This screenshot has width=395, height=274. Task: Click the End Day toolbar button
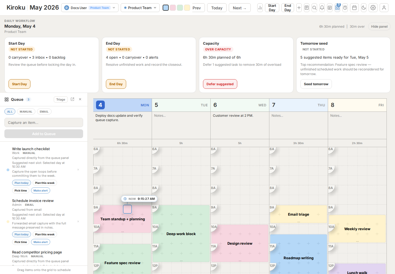pos(288,8)
